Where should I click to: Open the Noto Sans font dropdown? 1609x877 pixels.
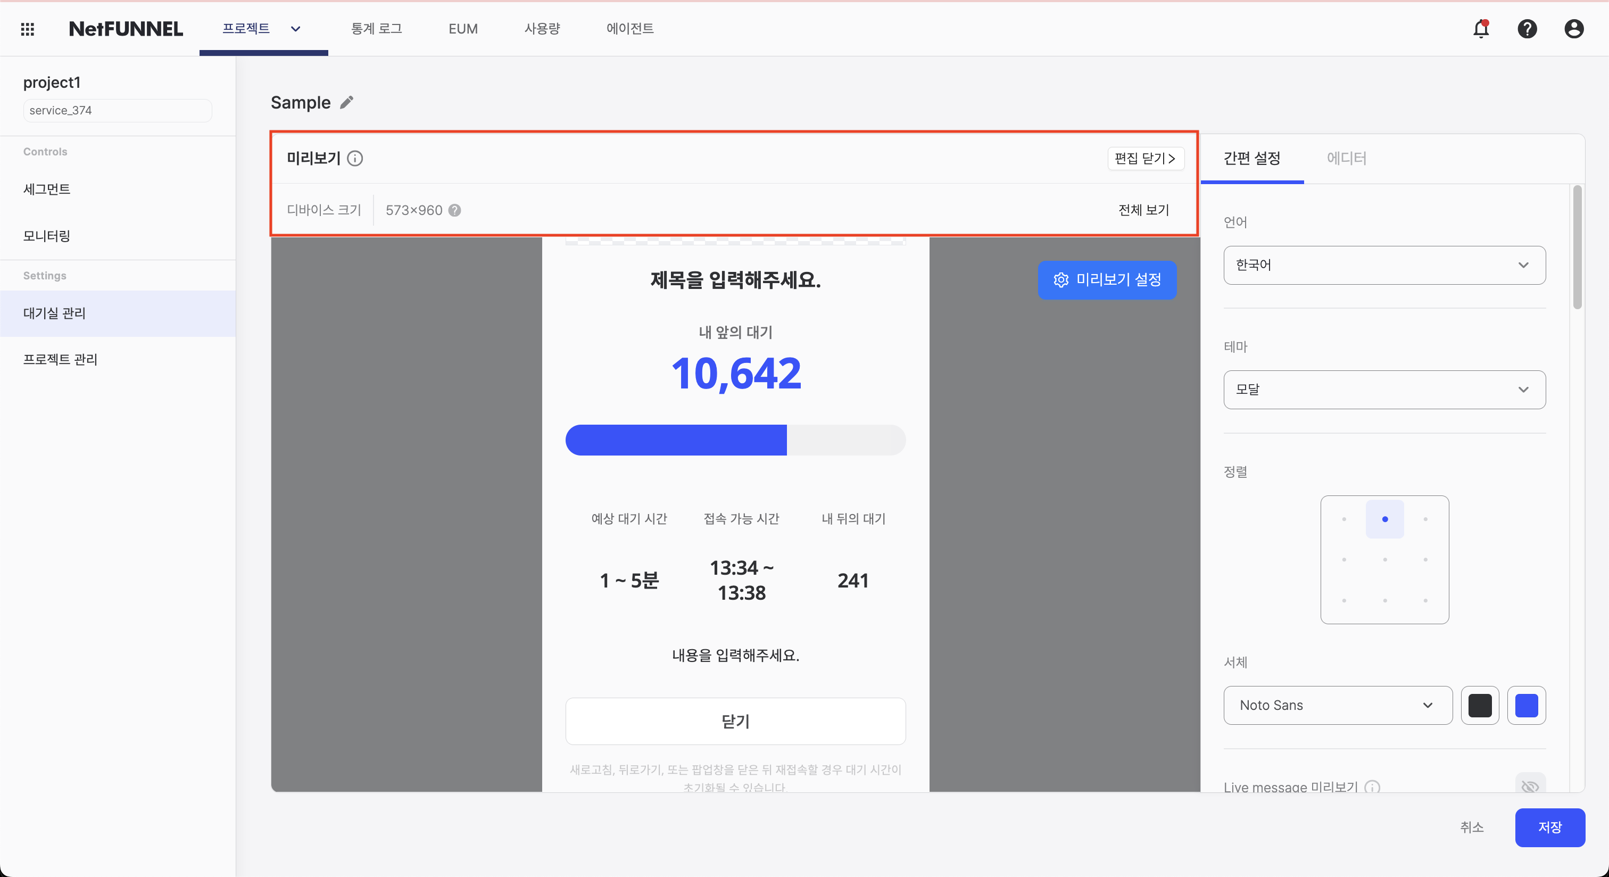coord(1337,705)
